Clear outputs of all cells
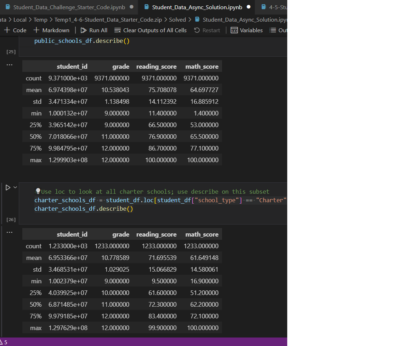This screenshot has height=346, width=408. [150, 30]
